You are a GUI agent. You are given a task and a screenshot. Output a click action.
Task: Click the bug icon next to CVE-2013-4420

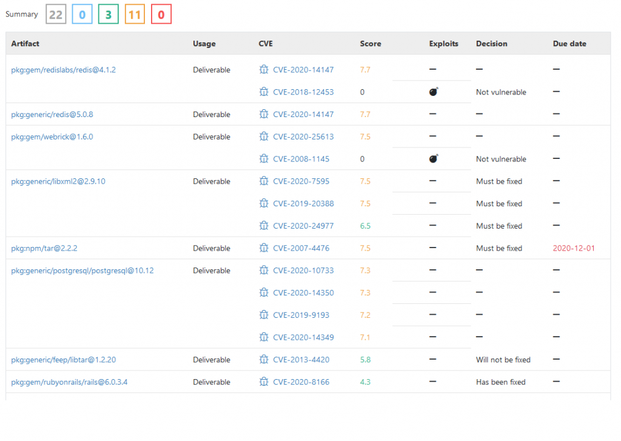264,359
